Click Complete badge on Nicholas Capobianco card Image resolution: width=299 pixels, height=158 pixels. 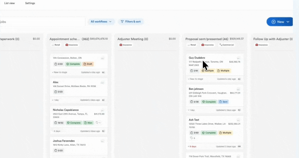tap(74, 123)
